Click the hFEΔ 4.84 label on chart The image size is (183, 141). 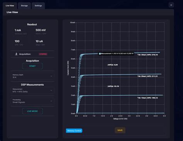[113, 65]
